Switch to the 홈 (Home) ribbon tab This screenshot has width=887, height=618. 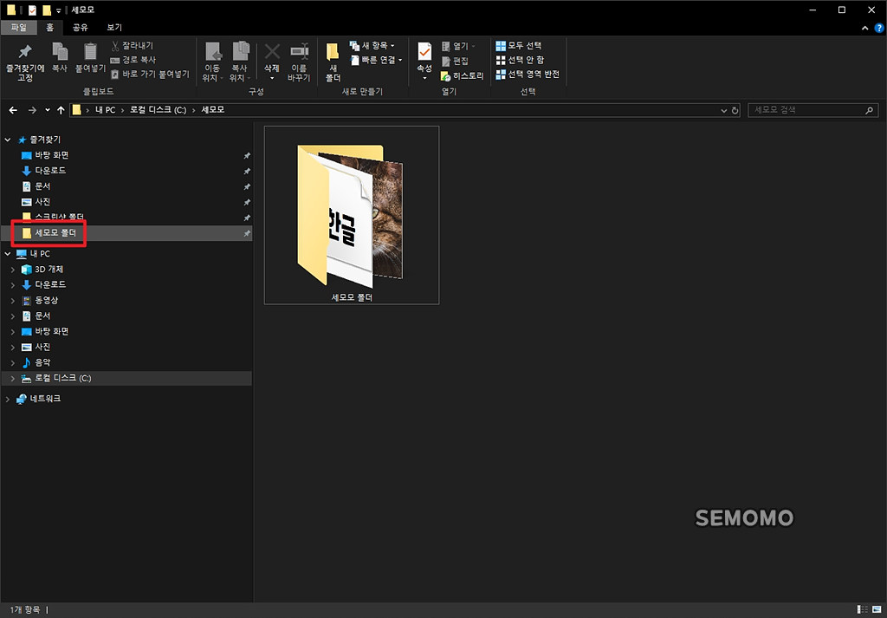49,27
